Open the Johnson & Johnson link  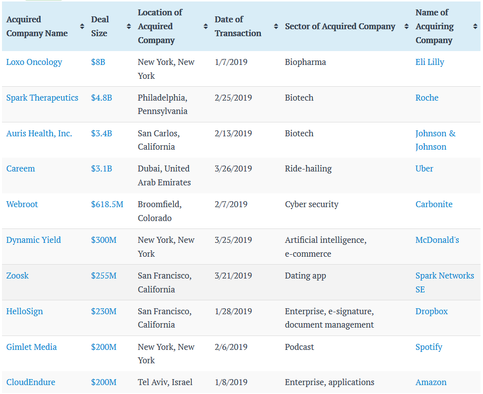pyautogui.click(x=435, y=140)
